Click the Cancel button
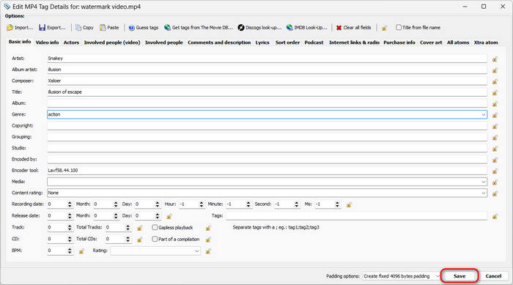 tap(493, 276)
